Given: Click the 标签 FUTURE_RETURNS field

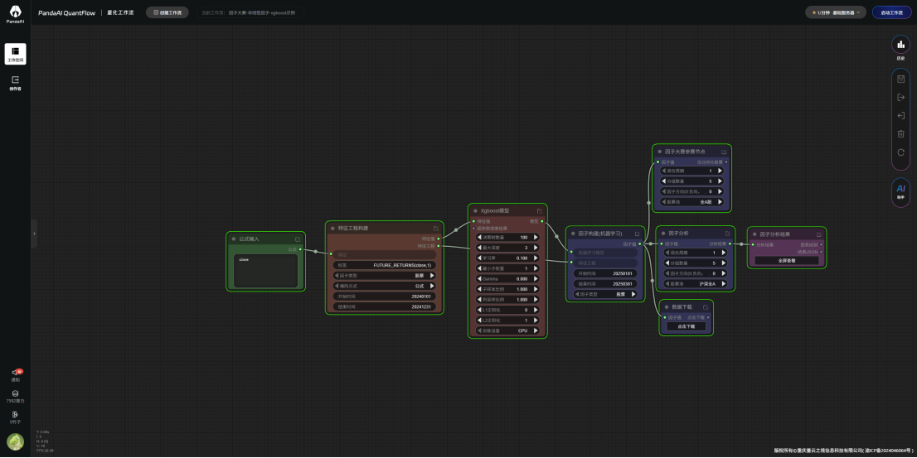Looking at the screenshot, I should 384,265.
